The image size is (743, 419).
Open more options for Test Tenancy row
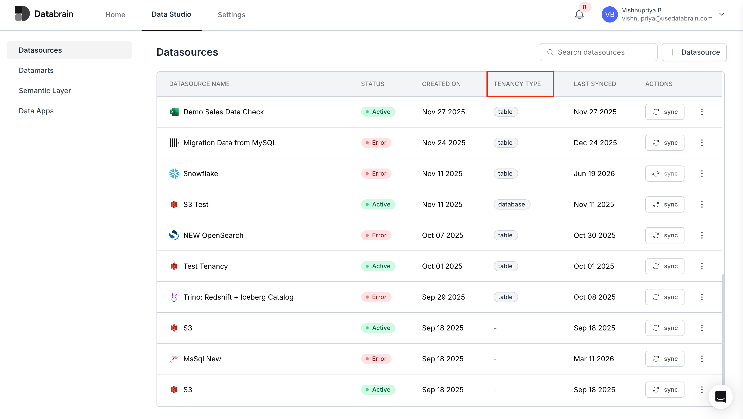pos(702,266)
